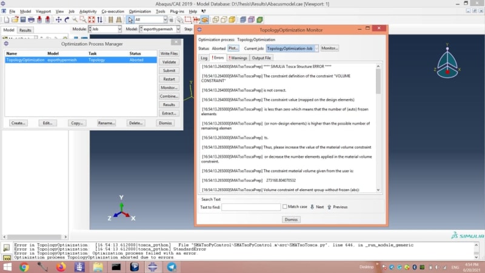Click the Extract button

tap(169, 113)
